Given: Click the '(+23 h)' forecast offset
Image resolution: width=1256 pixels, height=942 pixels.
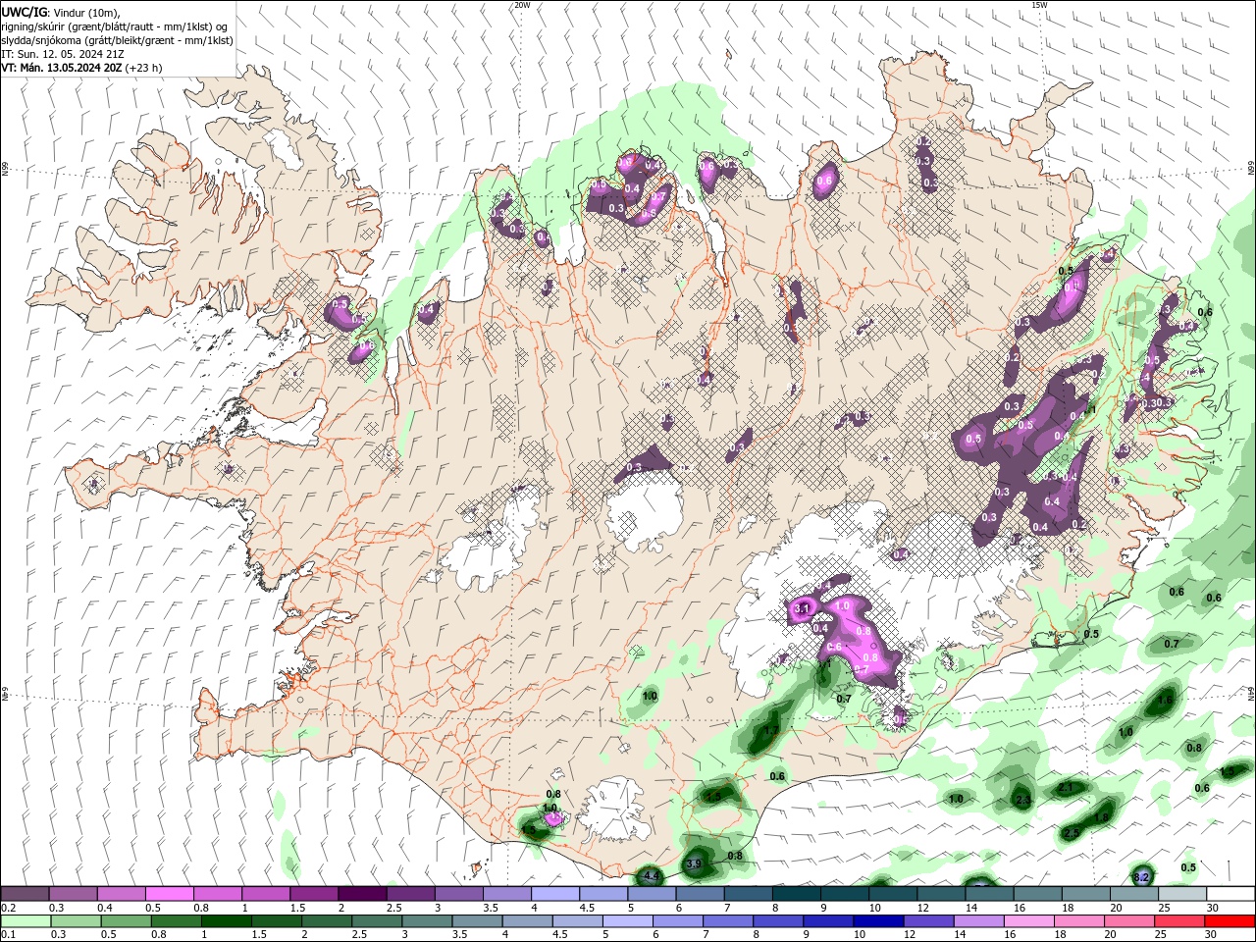Looking at the screenshot, I should click(143, 68).
